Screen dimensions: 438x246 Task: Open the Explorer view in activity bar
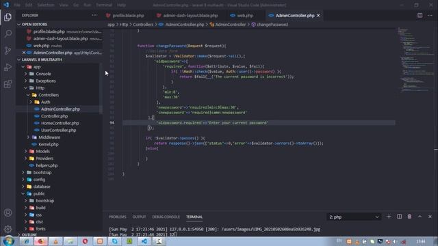point(8,17)
